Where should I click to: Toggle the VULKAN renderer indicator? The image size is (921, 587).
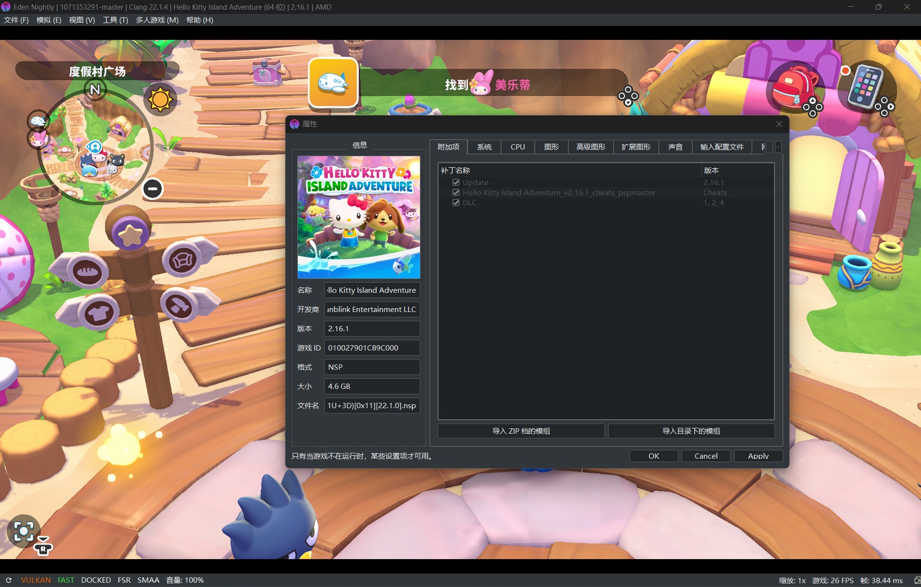click(x=36, y=580)
